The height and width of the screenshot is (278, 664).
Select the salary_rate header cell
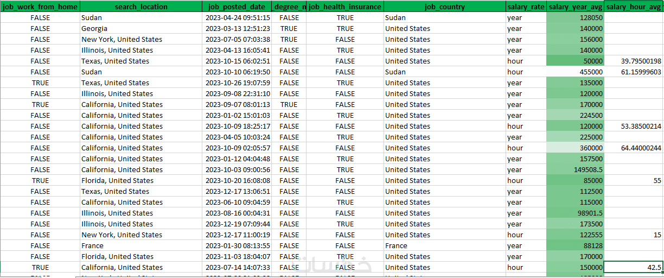(525, 7)
